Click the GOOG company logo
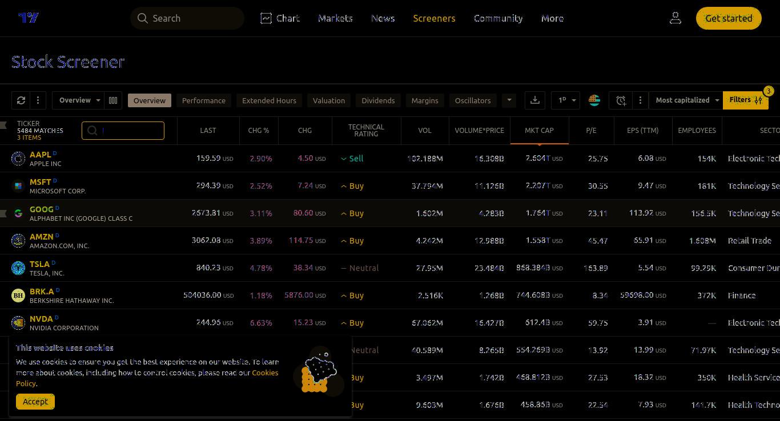 click(x=18, y=213)
